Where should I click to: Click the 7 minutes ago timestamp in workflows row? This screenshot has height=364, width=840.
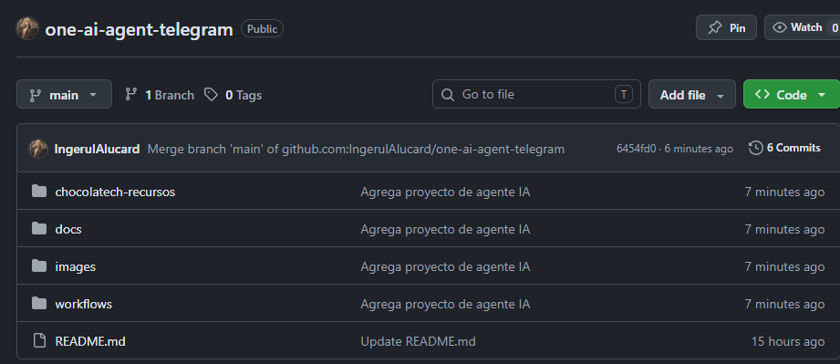784,304
